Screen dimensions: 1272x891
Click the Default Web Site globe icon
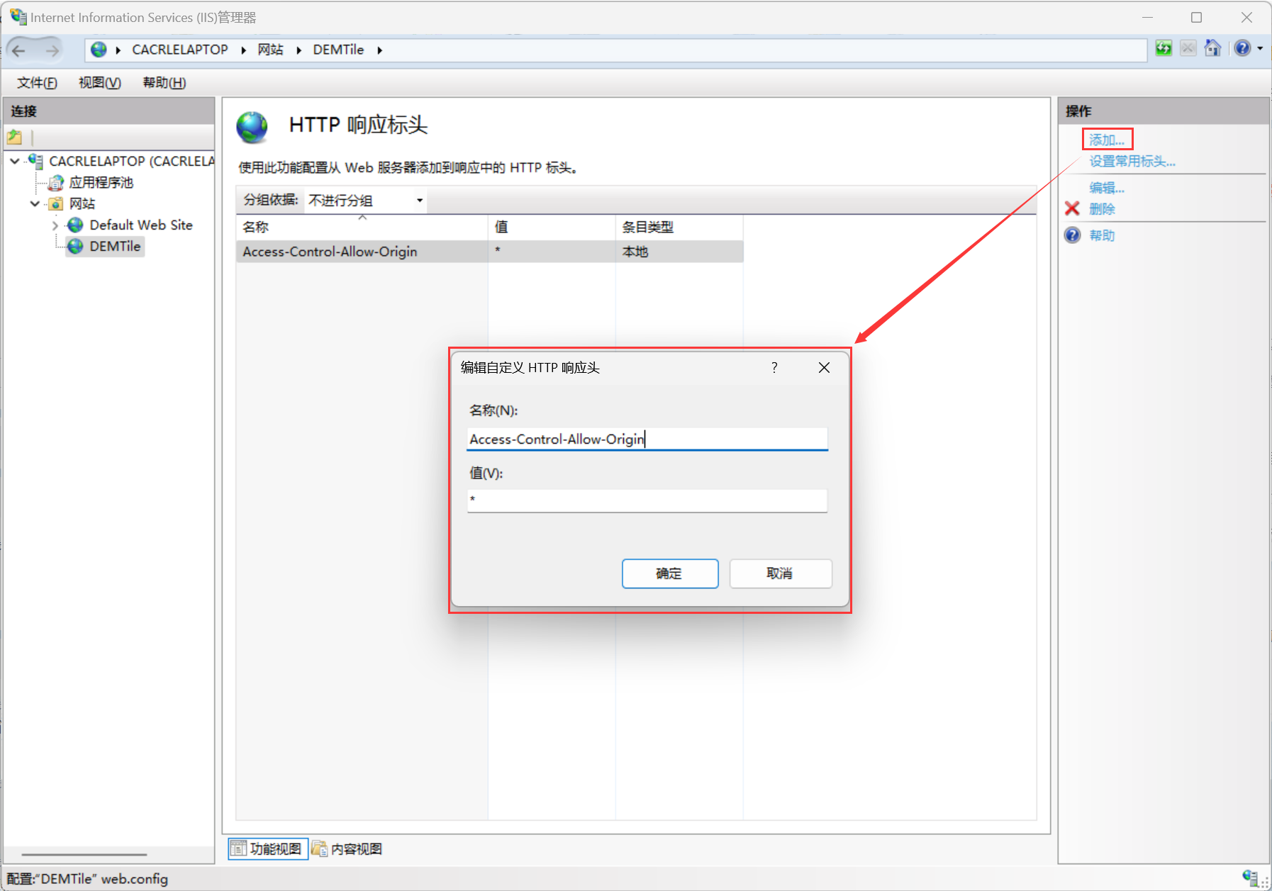[x=75, y=225]
